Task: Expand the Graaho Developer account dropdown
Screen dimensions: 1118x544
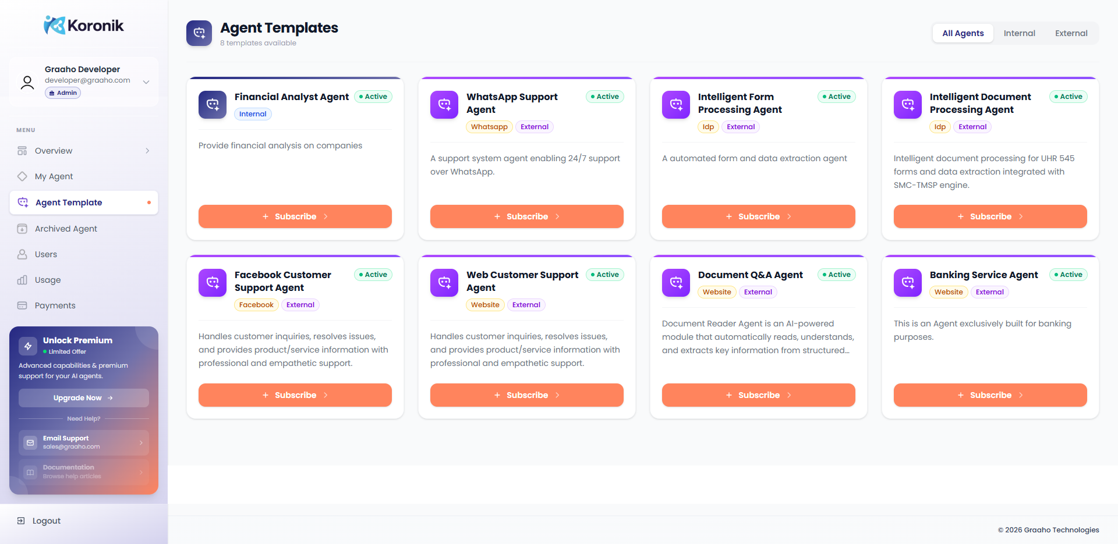Action: (146, 82)
